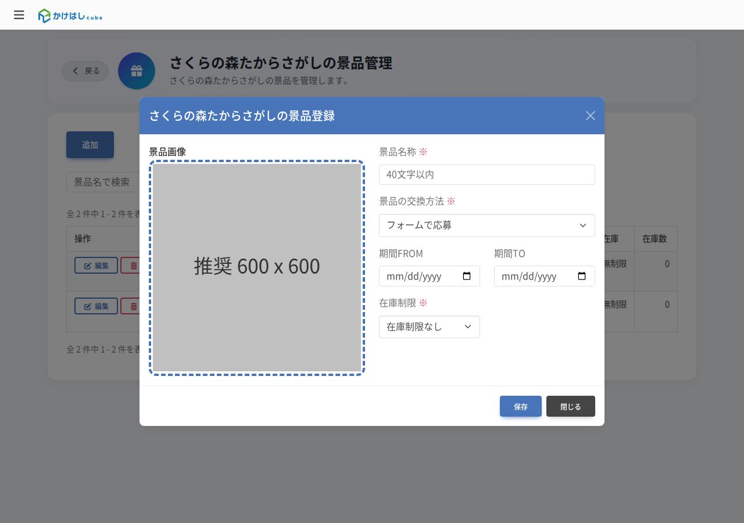Click the 期間TO label
The width and height of the screenshot is (744, 523).
pyautogui.click(x=510, y=253)
